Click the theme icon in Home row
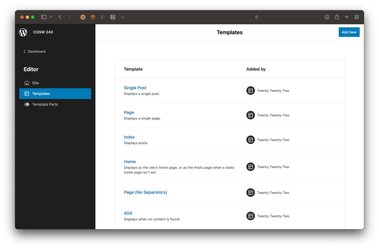 [251, 167]
